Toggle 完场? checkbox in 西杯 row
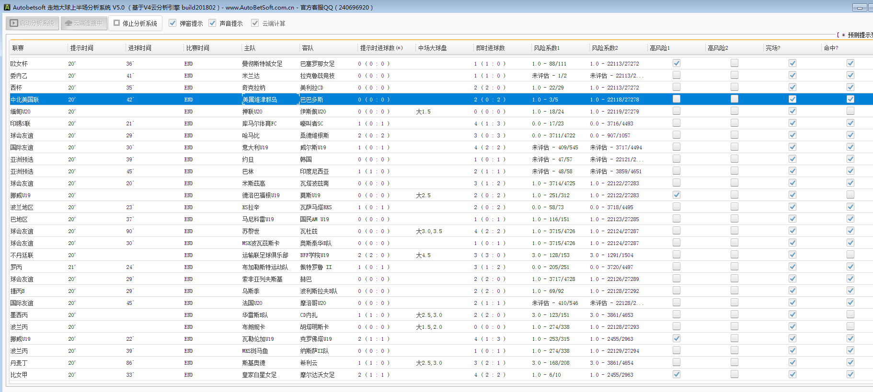 [793, 87]
